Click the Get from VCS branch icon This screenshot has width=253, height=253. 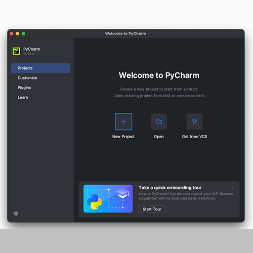point(194,121)
